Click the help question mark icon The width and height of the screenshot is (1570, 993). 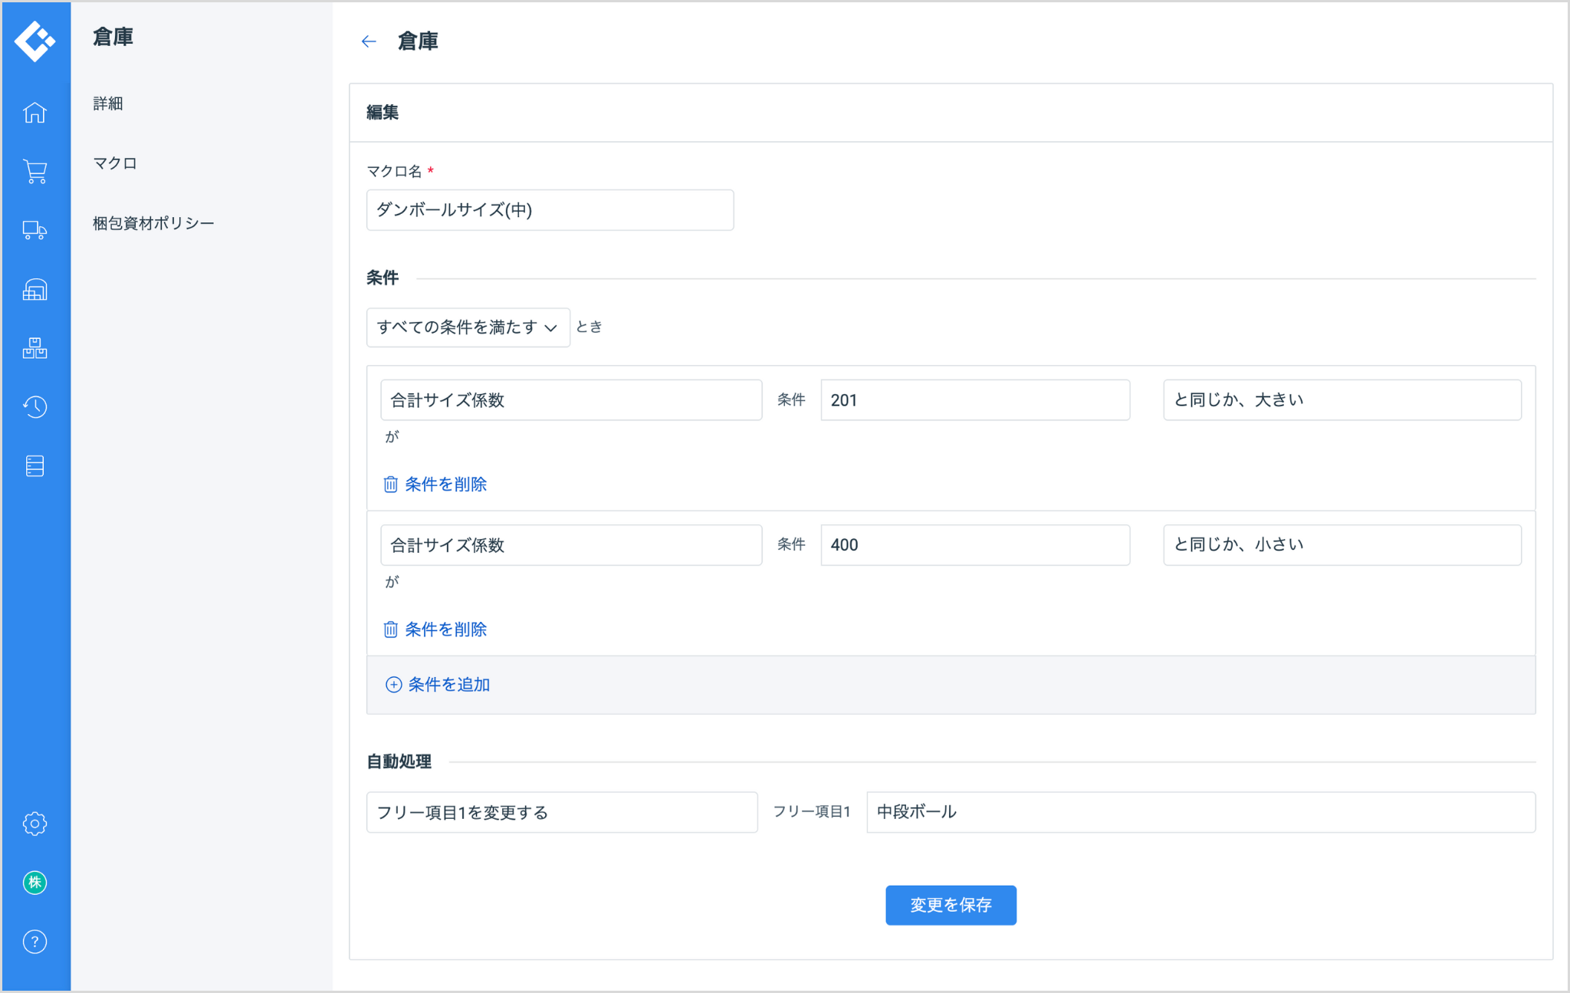(34, 942)
